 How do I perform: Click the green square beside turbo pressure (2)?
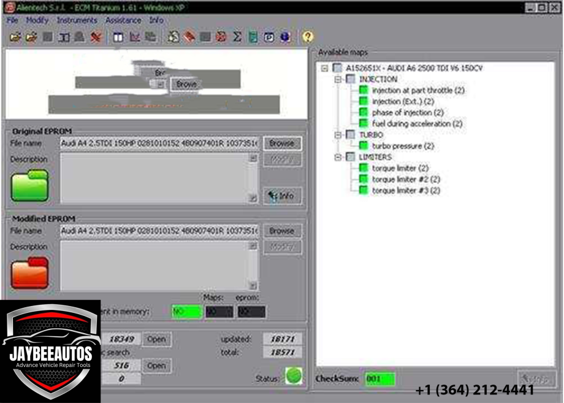click(364, 146)
